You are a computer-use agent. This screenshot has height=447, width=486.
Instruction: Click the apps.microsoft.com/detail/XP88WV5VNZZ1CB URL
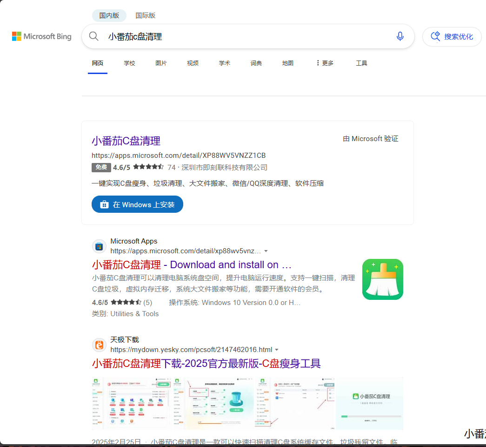[x=179, y=155]
